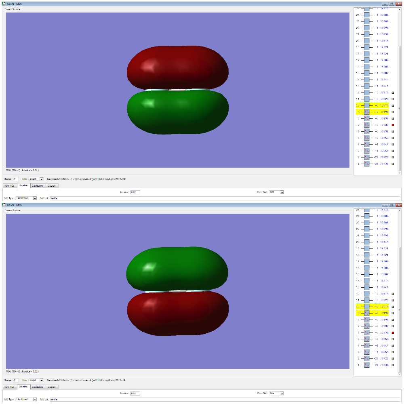Click green orbital lobe in MO = 6 window

[177, 269]
